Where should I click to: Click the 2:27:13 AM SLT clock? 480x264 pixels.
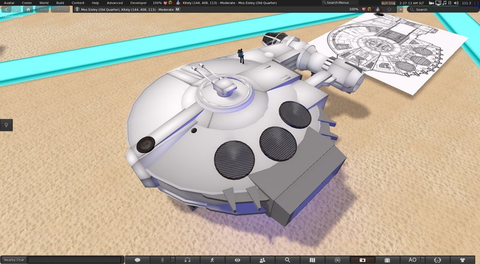[x=412, y=3]
